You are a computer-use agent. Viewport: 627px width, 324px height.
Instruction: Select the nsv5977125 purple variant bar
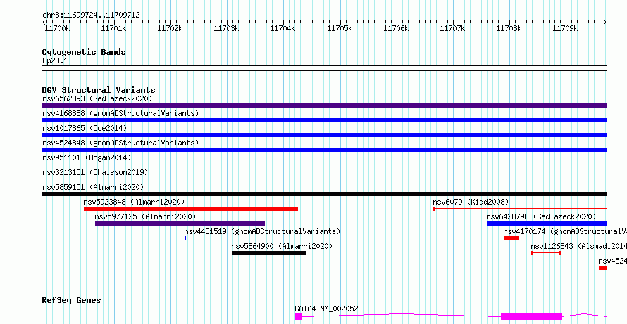tap(180, 223)
